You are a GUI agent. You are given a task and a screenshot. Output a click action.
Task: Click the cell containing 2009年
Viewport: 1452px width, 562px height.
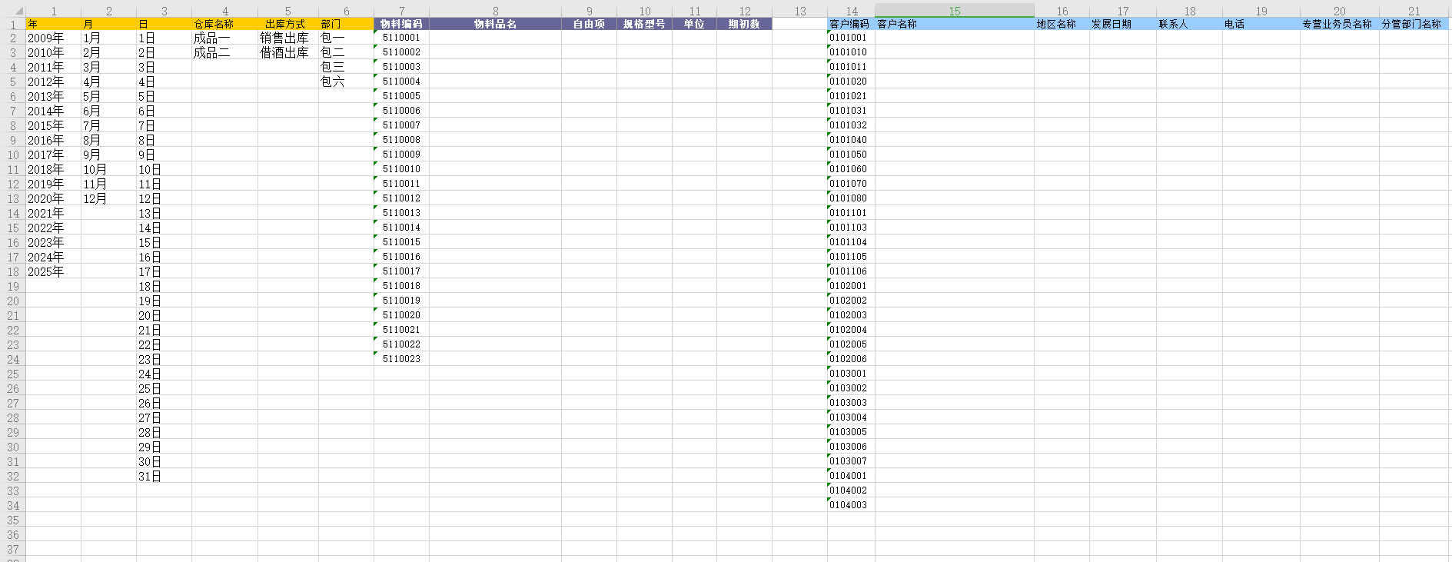(54, 38)
